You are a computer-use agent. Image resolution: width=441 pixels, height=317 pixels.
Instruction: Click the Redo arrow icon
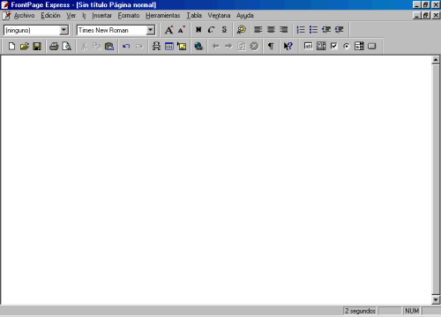[139, 47]
